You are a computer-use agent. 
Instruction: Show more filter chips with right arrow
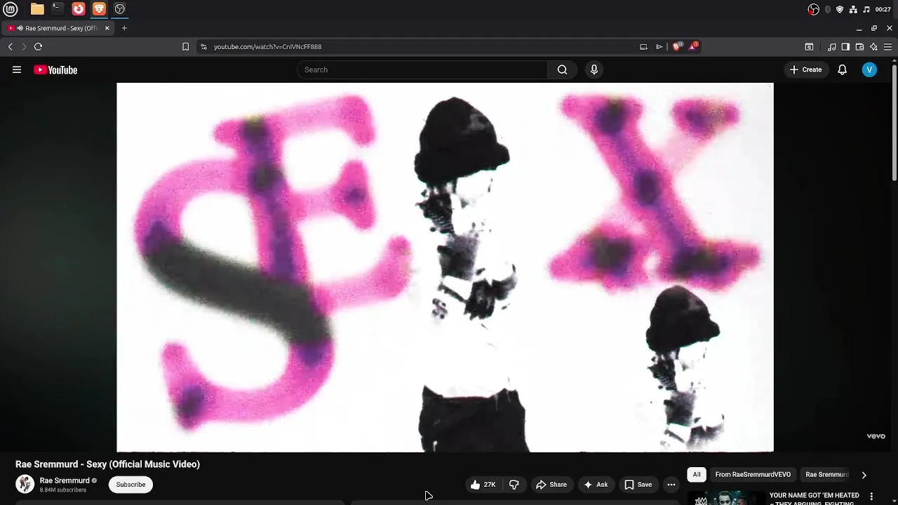coord(864,475)
